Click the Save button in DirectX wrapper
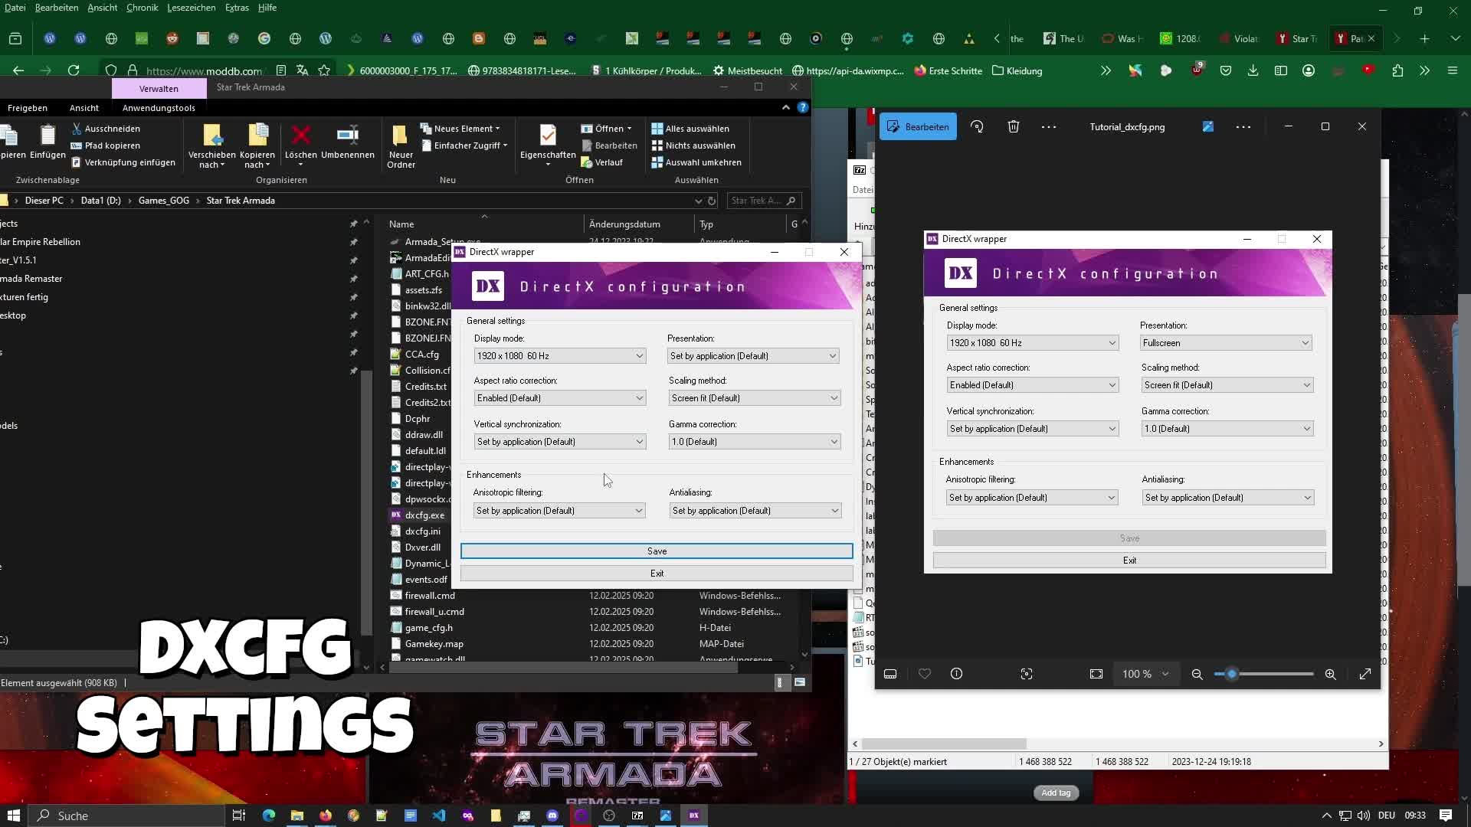 (x=656, y=551)
